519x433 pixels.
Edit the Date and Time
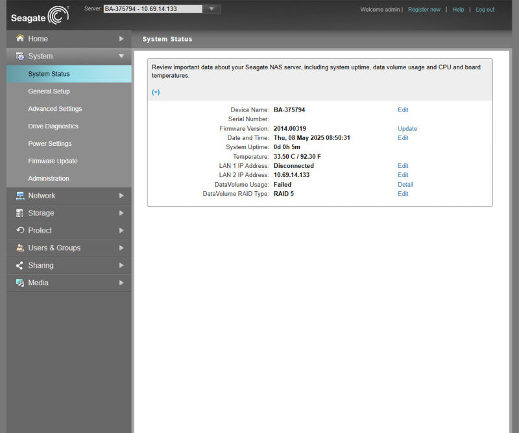click(403, 137)
